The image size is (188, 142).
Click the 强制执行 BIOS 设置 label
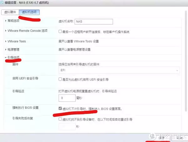coord(25,108)
